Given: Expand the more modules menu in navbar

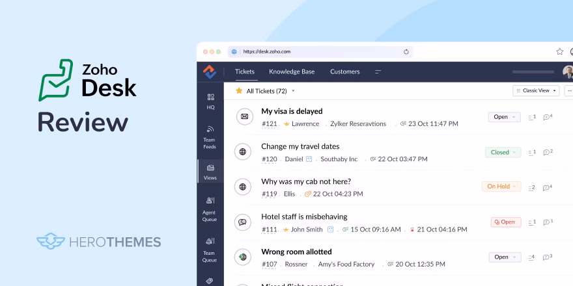Looking at the screenshot, I should (378, 72).
